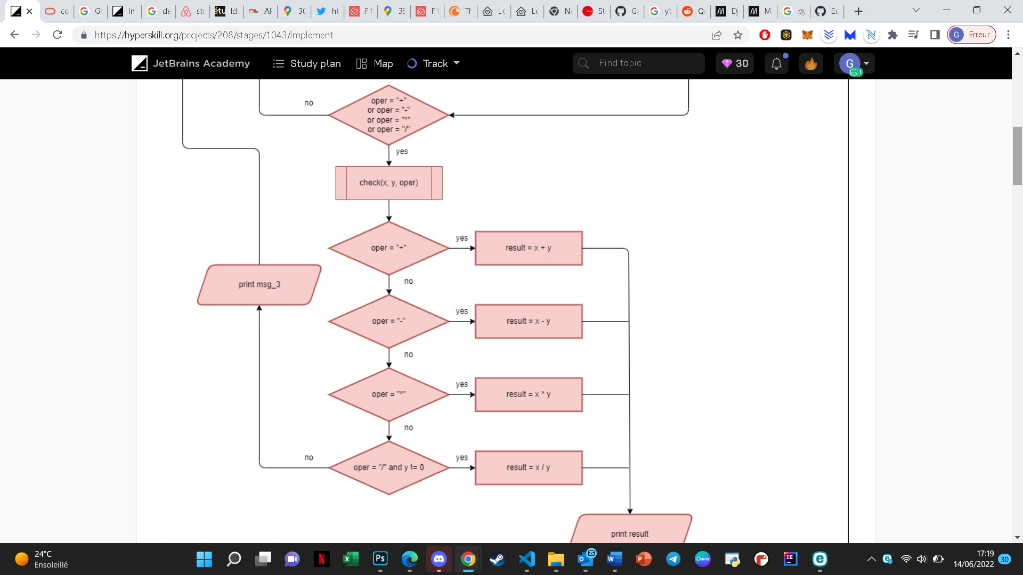The width and height of the screenshot is (1023, 575).
Task: Open Netflix from the taskbar
Action: click(x=321, y=559)
